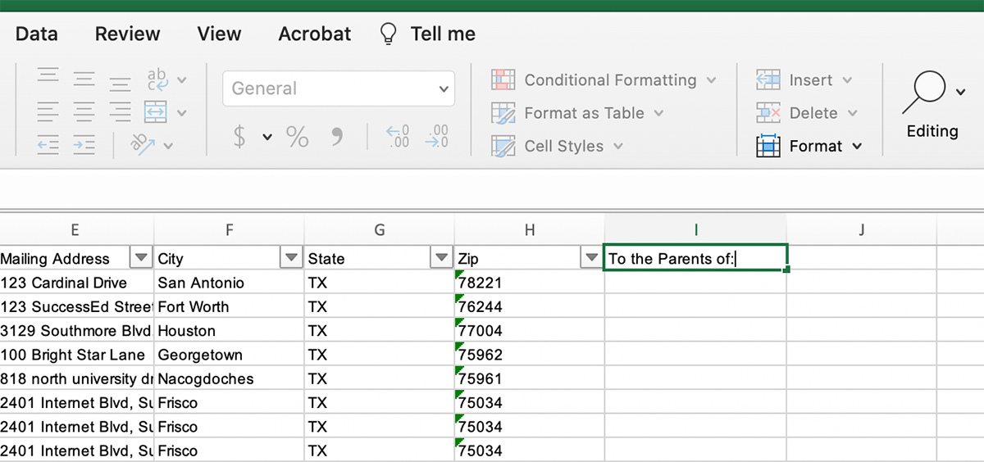This screenshot has height=462, width=984.
Task: Click the decrease indent icon
Action: click(x=48, y=145)
